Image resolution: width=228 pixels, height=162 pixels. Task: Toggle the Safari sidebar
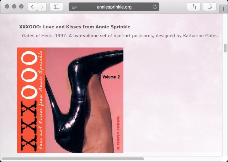click(56, 7)
